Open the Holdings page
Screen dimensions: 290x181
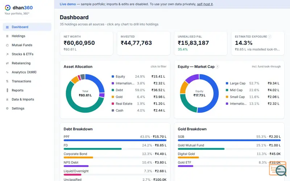(x=27, y=36)
